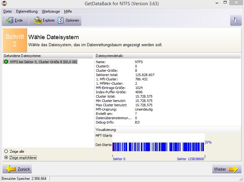Click the Explorer toolbar label
This screenshot has height=182, width=244.
(x=49, y=20)
